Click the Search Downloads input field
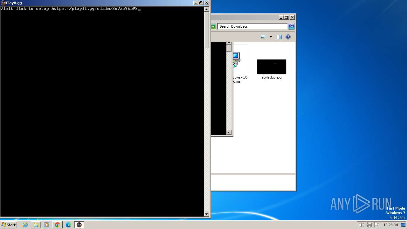 [x=253, y=26]
